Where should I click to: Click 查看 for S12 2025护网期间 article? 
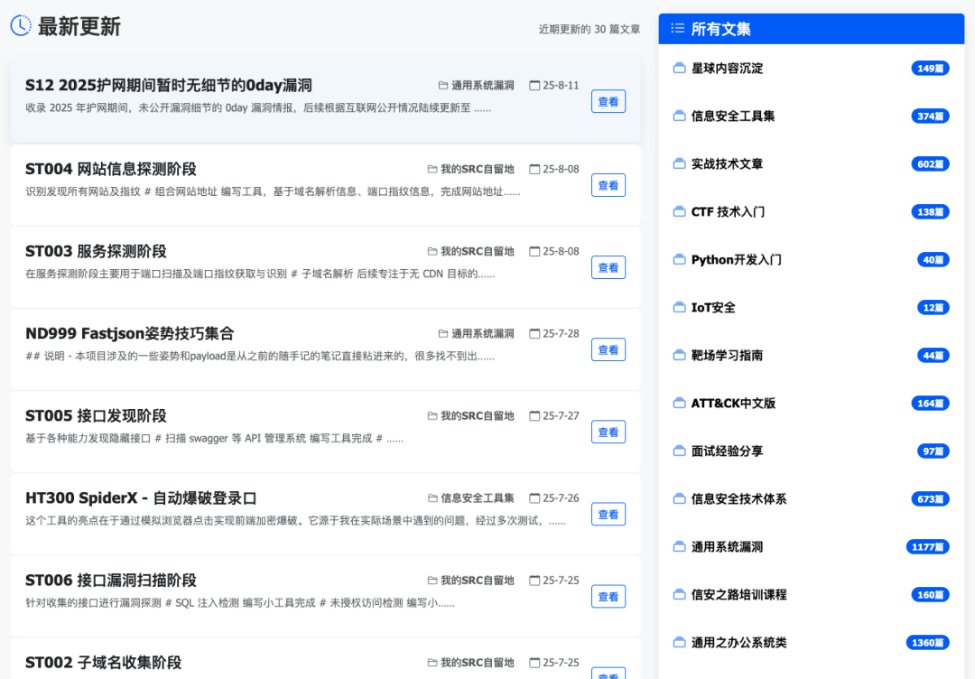(608, 101)
